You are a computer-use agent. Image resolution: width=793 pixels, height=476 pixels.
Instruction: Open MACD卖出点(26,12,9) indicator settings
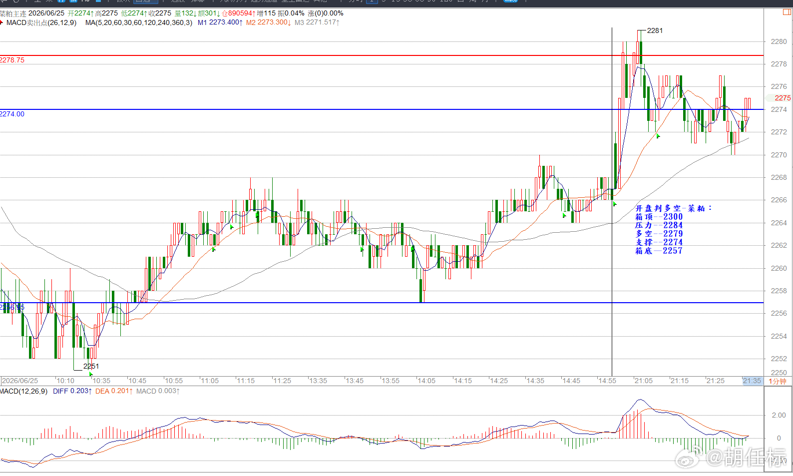click(x=41, y=22)
